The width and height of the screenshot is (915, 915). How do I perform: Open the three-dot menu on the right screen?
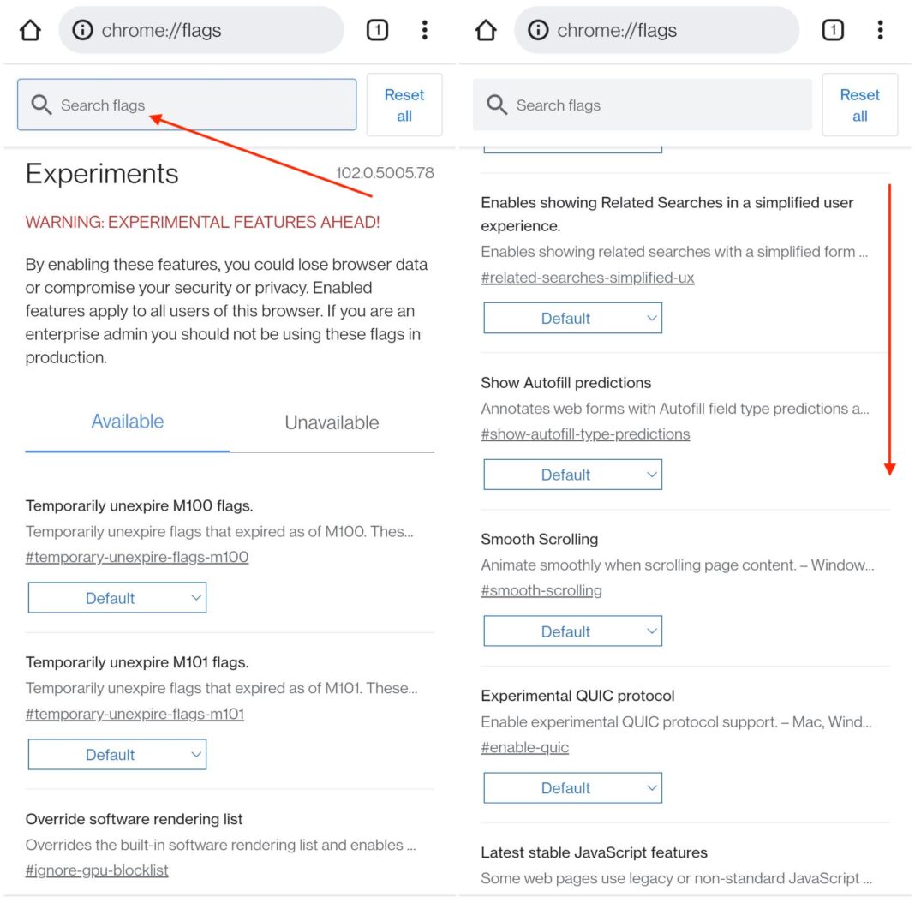[880, 29]
